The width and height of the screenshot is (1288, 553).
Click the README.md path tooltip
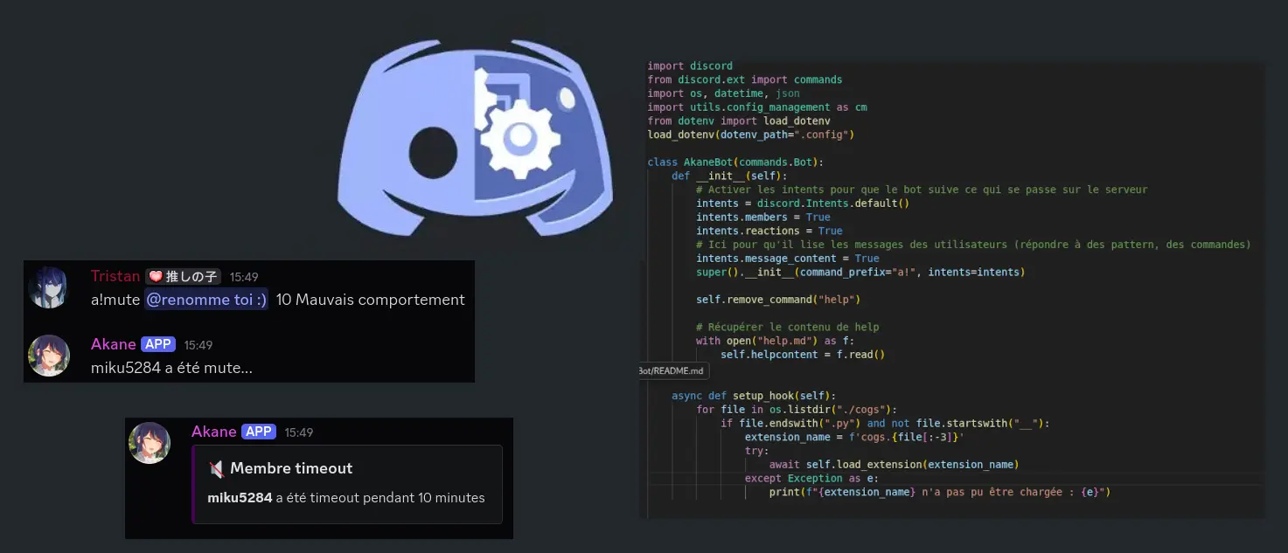click(672, 370)
